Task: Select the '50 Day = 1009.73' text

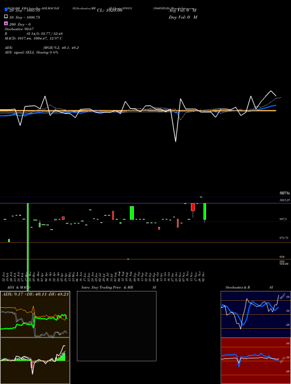Action: [24, 17]
